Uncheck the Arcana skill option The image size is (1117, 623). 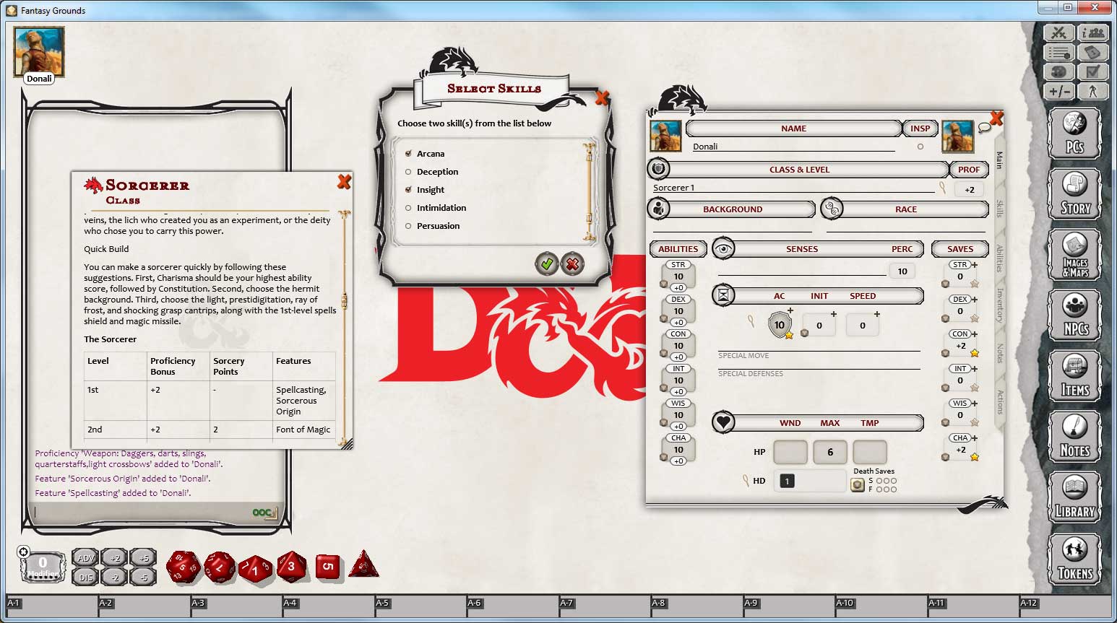[409, 153]
